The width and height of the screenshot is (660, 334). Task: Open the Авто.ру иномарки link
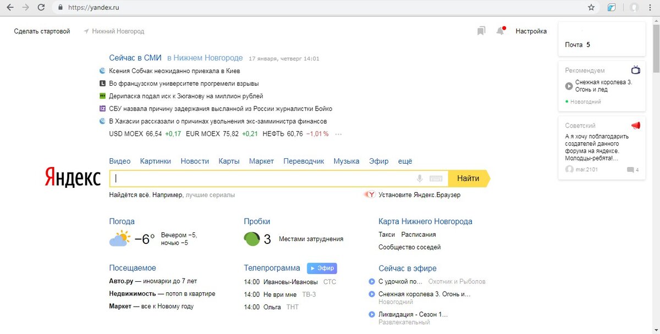(153, 281)
